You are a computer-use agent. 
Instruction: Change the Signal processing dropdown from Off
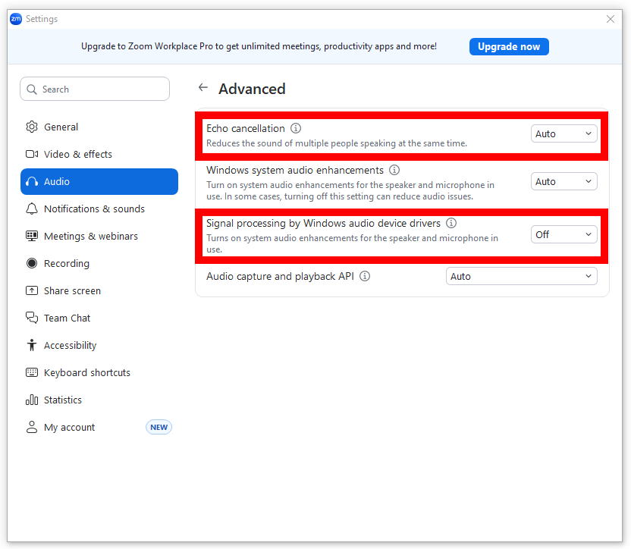[564, 234]
